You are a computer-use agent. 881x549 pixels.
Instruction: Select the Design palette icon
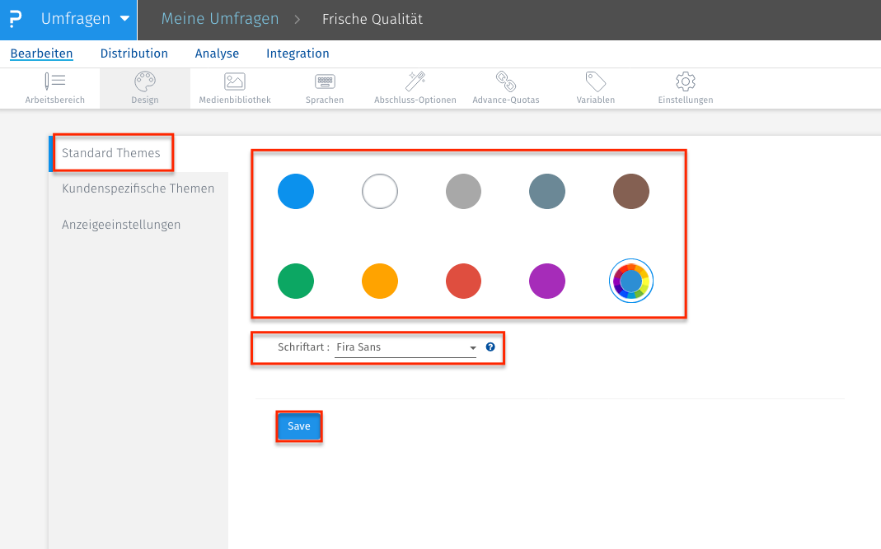[144, 86]
